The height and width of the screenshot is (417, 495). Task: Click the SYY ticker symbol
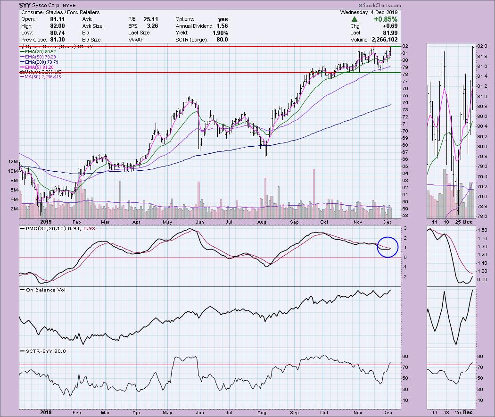[x=25, y=5]
